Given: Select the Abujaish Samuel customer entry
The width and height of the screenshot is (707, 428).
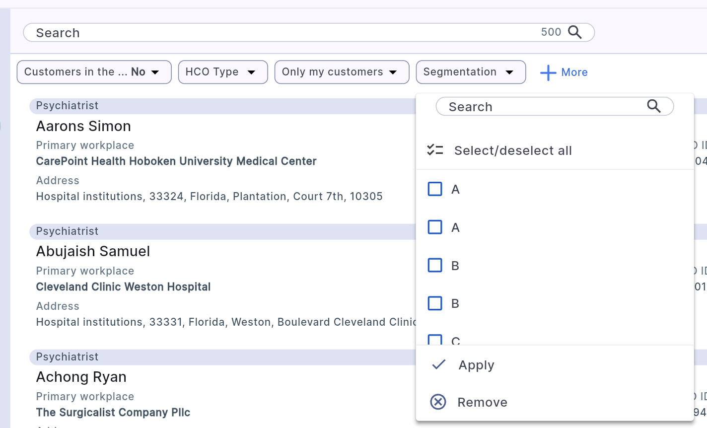Looking at the screenshot, I should click(x=93, y=251).
